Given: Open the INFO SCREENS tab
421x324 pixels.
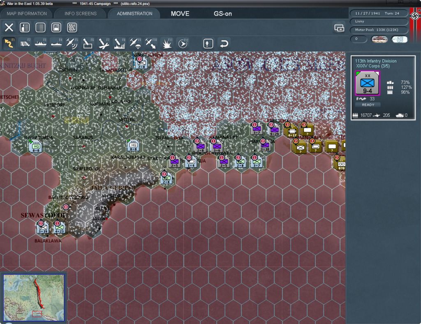Looking at the screenshot, I should click(80, 14).
